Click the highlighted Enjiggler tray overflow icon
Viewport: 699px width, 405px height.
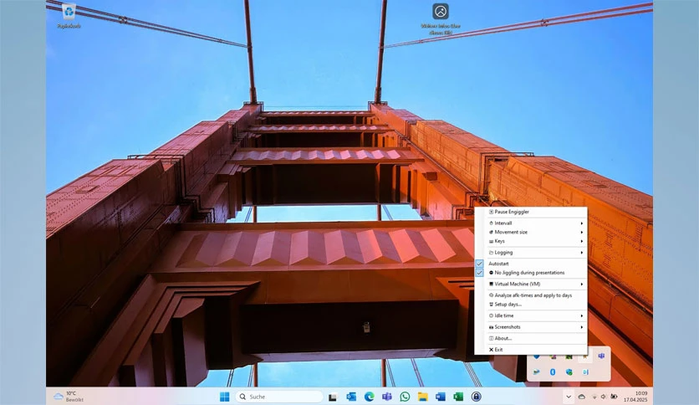click(585, 356)
